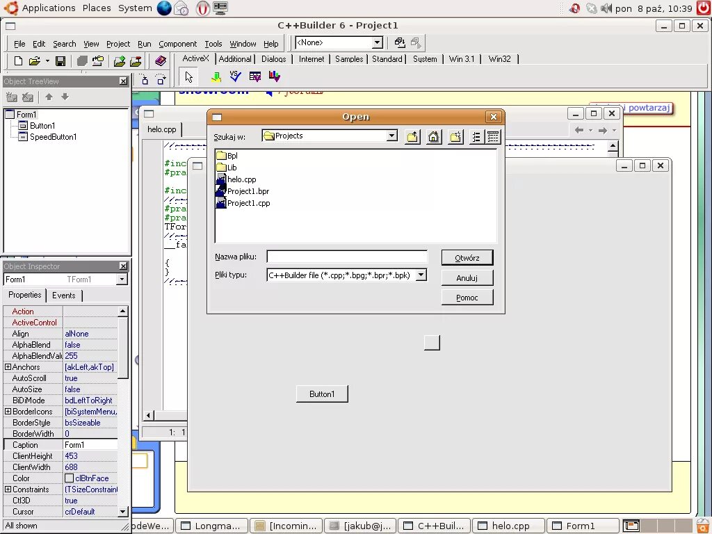
Task: Expand the 'Szukaj w' Projects folder dropdown
Action: pos(392,136)
